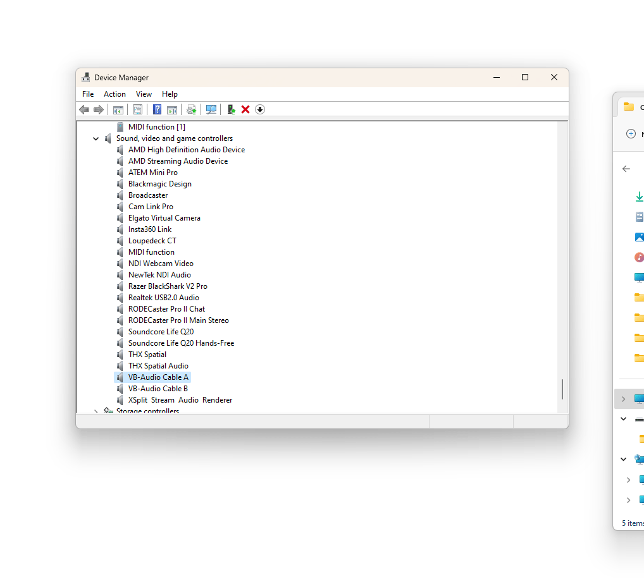Click the gear with green arrow toolbar icon
The image size is (644, 584).
[192, 109]
